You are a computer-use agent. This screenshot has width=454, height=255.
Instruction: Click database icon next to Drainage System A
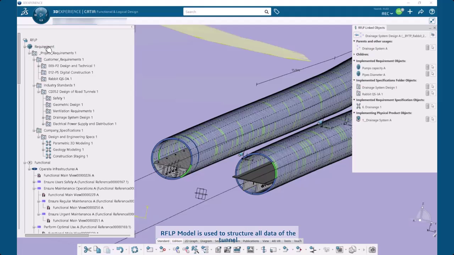tap(427, 48)
